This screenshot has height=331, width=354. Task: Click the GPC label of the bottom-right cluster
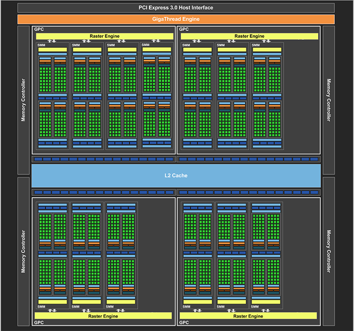184,322
